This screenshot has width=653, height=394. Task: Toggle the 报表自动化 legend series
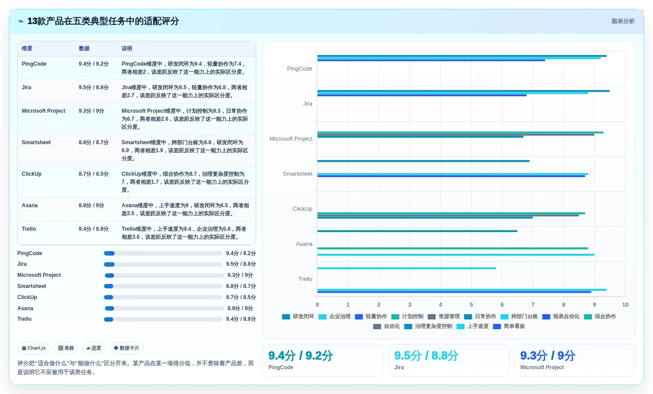pos(561,316)
